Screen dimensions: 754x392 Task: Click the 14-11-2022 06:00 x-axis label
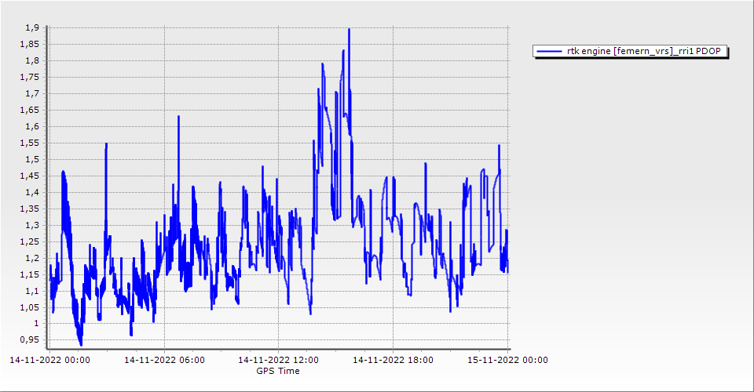coord(165,361)
